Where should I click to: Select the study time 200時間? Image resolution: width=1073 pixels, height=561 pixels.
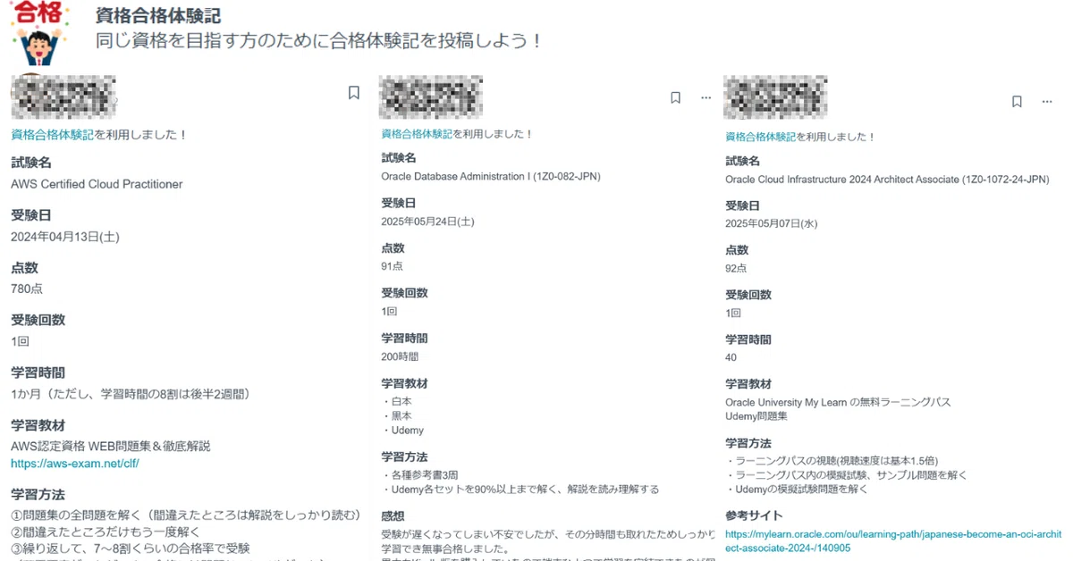tap(399, 356)
